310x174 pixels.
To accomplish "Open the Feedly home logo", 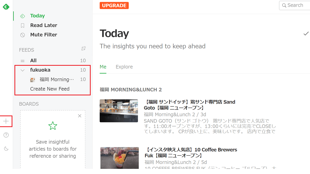I will click(6, 7).
